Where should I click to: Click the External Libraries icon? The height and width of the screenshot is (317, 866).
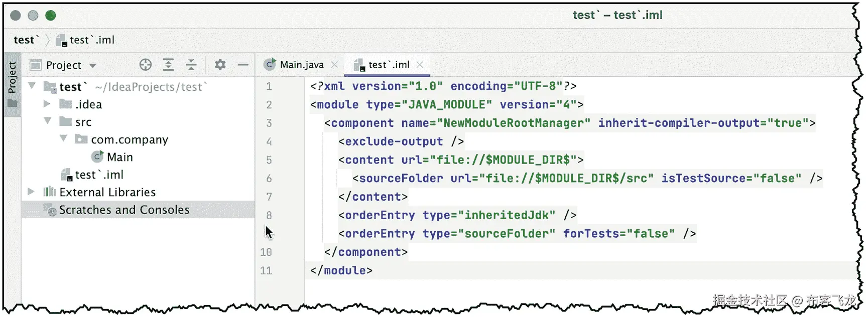pos(49,192)
